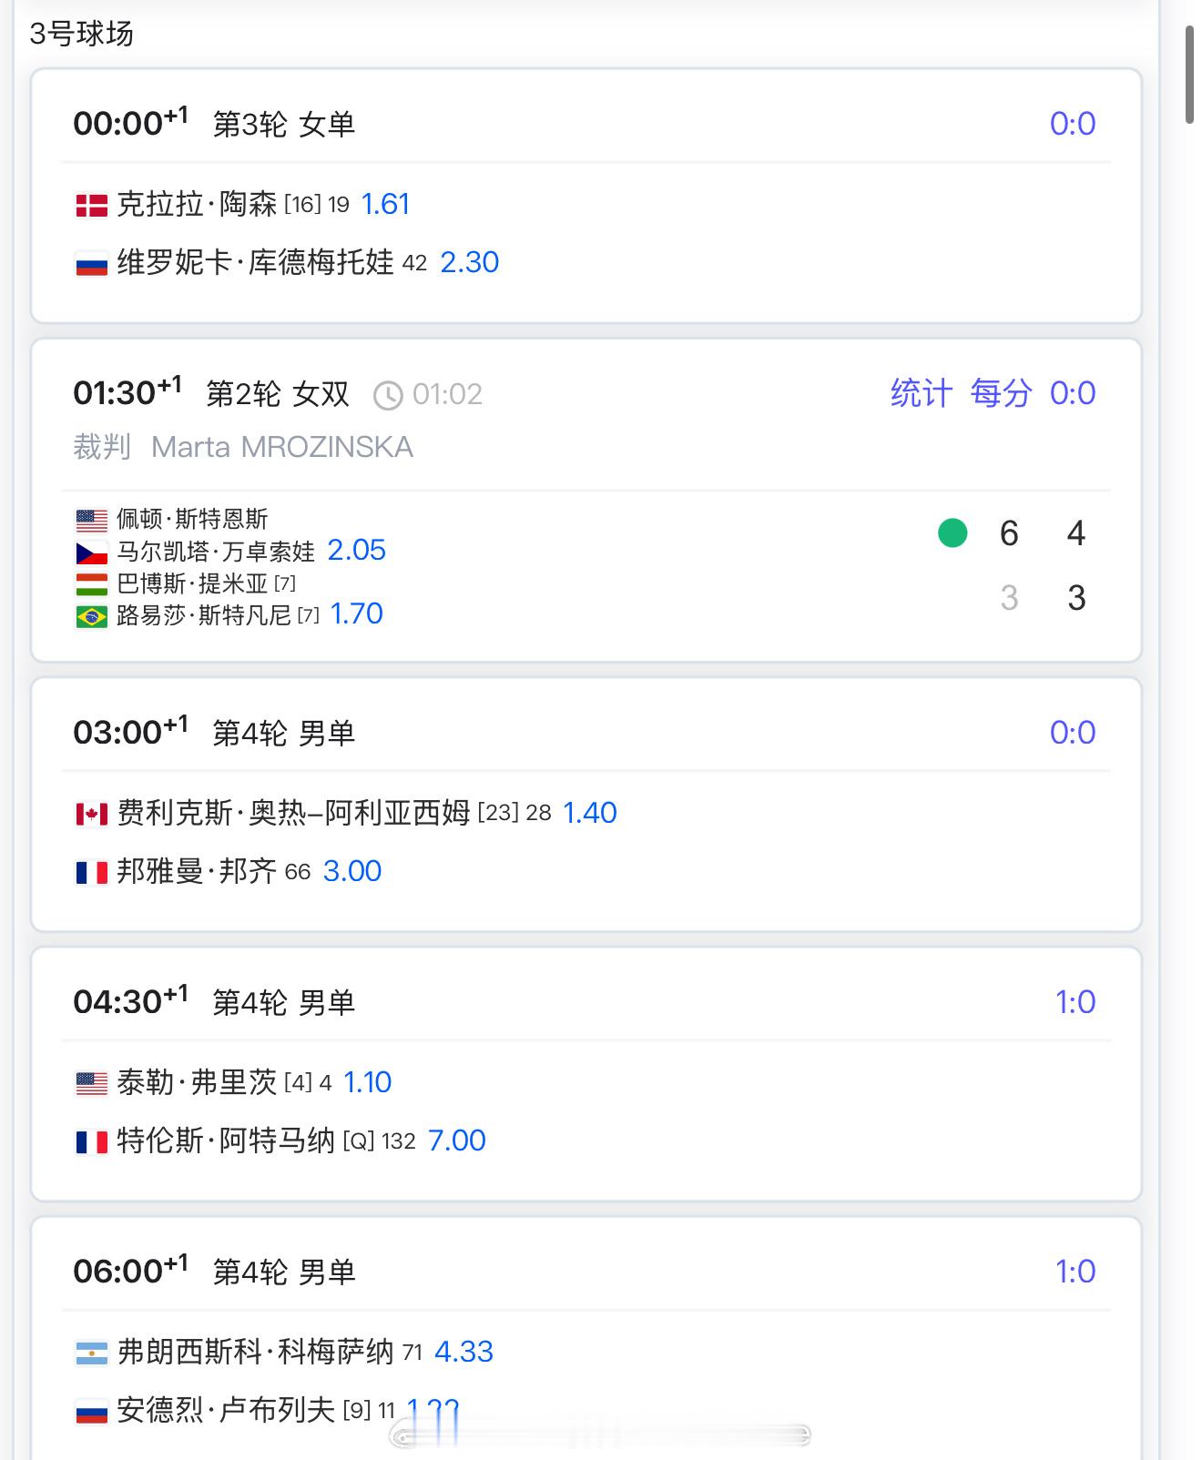Image resolution: width=1202 pixels, height=1460 pixels.
Task: Open the 00:00 第3轮 女单 match header
Action: pos(214,123)
